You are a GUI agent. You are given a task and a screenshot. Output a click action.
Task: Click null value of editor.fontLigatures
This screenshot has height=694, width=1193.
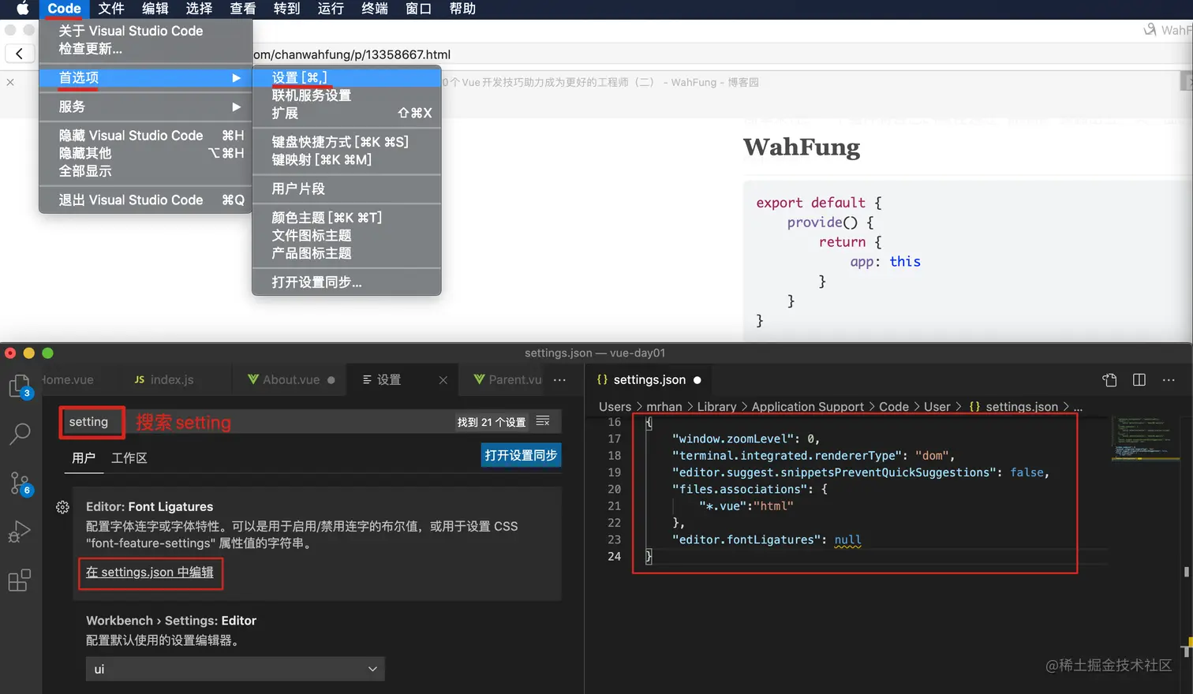click(x=847, y=539)
